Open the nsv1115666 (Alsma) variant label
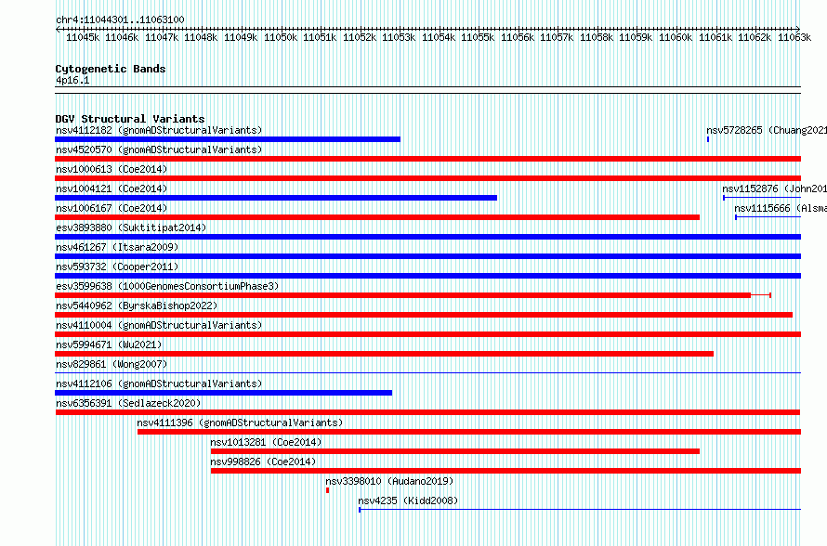The height and width of the screenshot is (546, 827). (x=781, y=208)
